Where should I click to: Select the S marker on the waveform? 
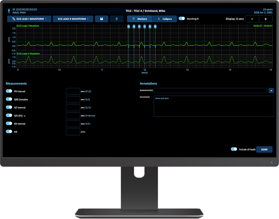(x=145, y=26)
